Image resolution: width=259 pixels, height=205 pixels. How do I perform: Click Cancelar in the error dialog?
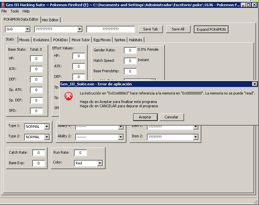[171, 117]
